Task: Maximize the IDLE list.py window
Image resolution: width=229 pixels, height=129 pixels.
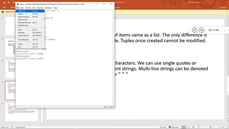Action: (104, 4)
